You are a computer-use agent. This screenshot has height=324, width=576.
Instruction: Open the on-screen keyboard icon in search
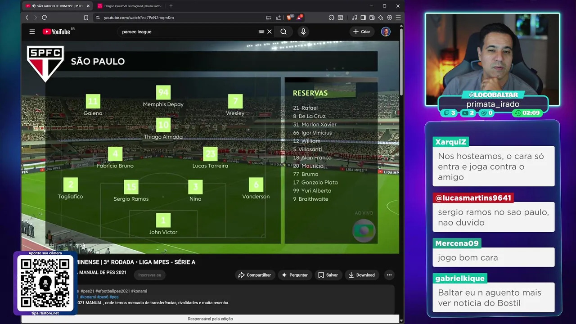coord(261,31)
